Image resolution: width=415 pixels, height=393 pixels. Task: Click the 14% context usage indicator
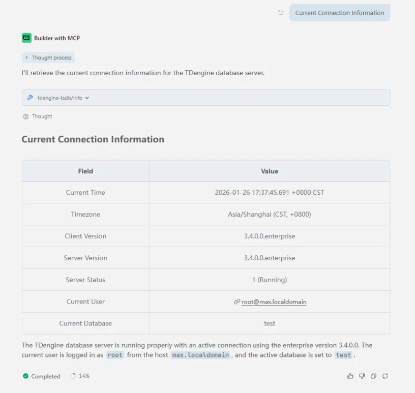(80, 376)
